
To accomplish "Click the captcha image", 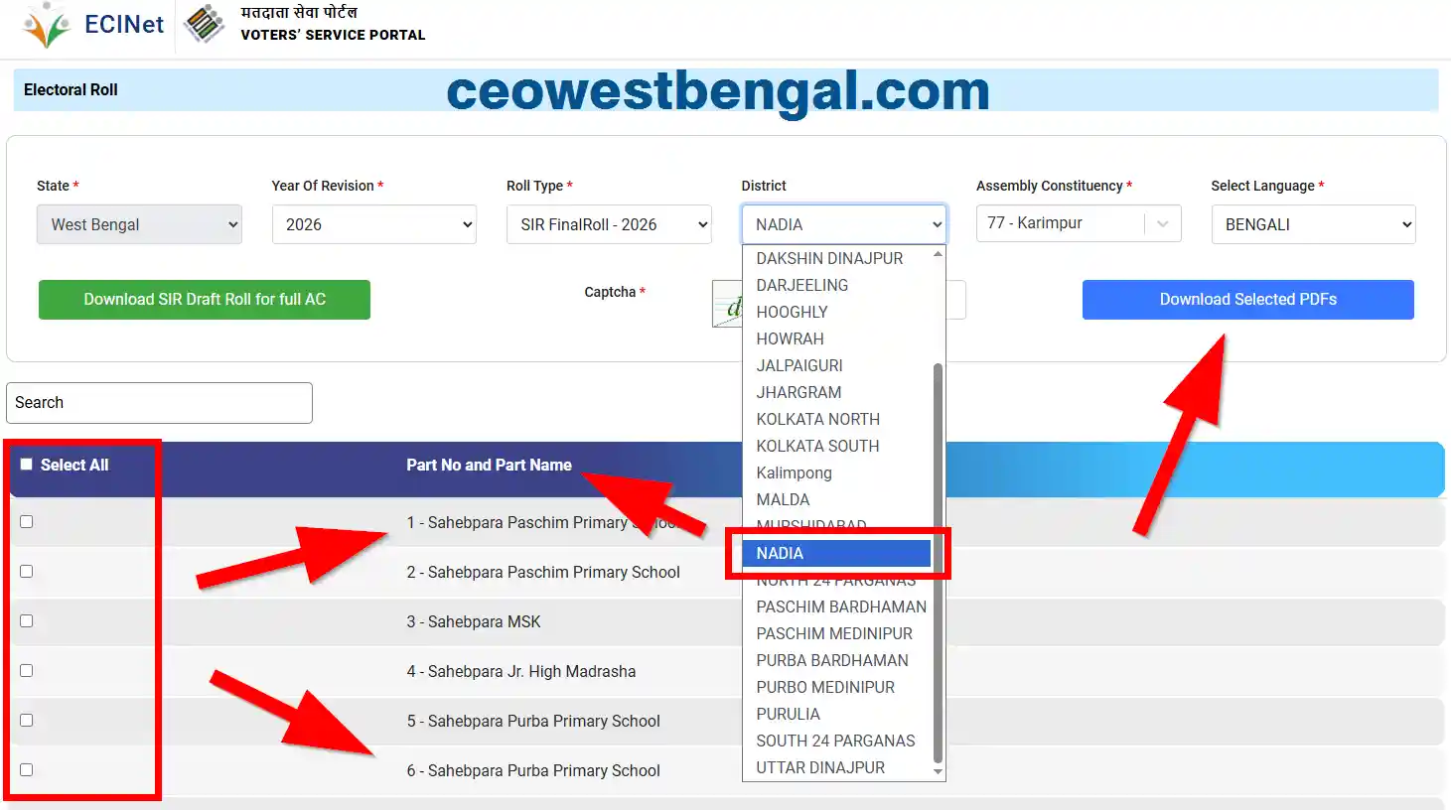I will 727,304.
